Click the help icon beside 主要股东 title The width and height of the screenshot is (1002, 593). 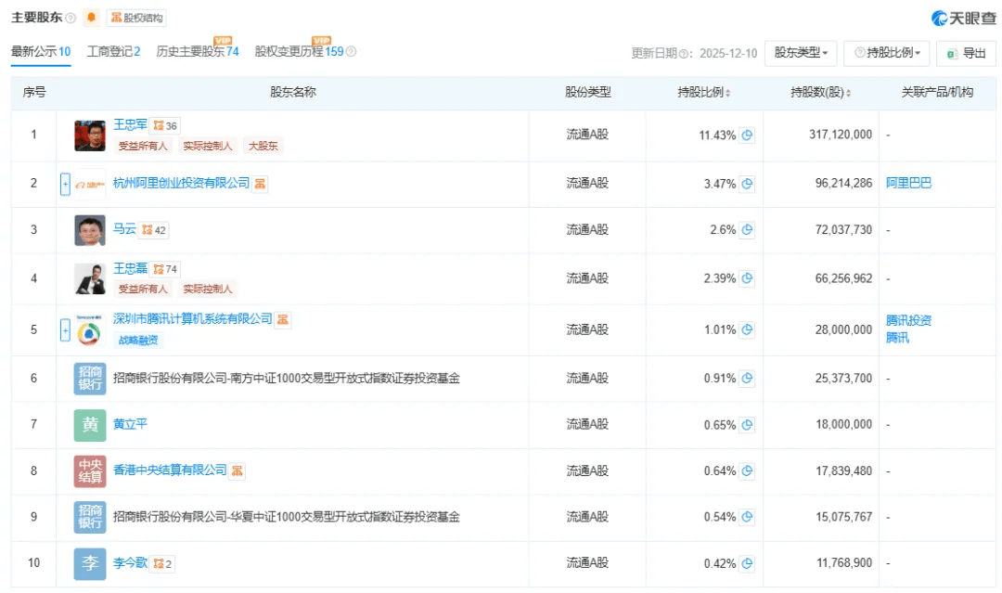tap(71, 19)
